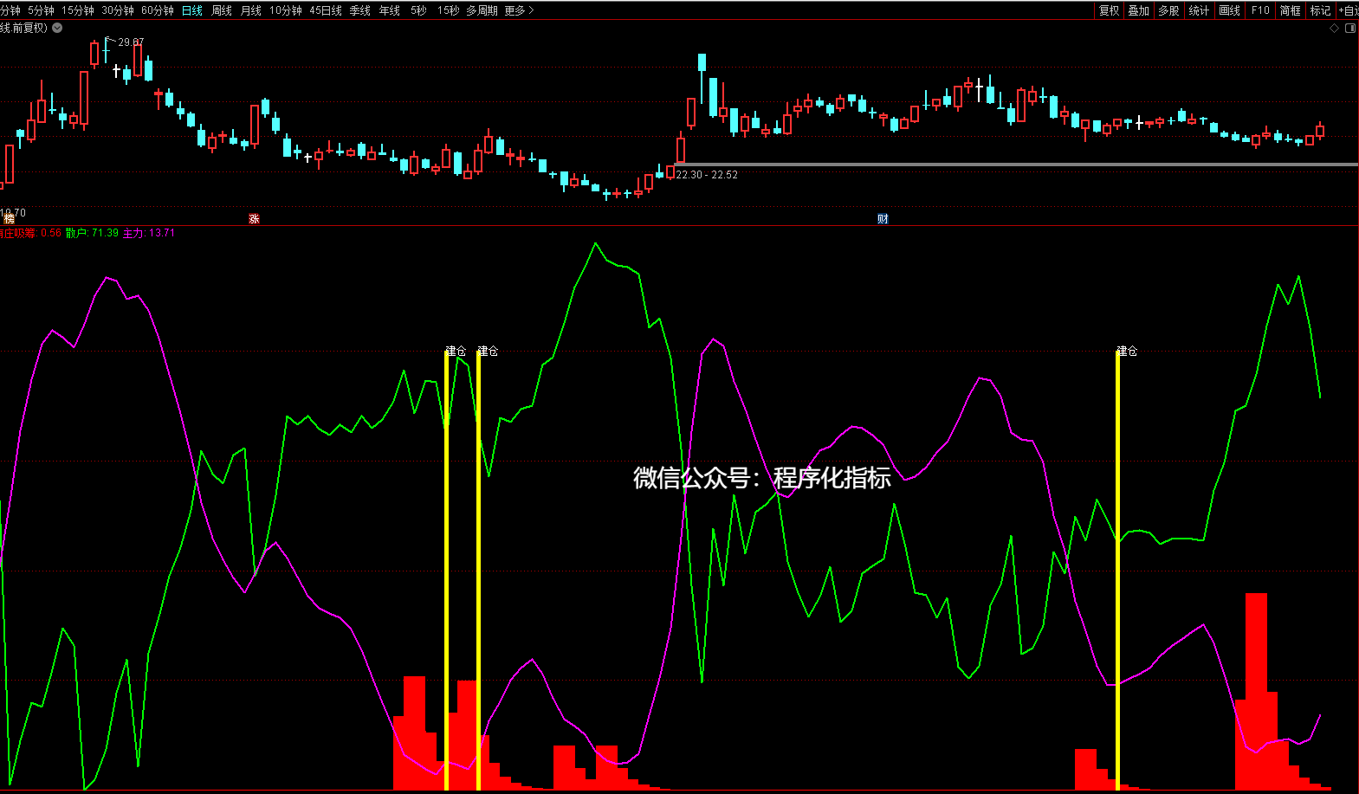Click the diamond icon in chart corner
The width and height of the screenshot is (1359, 794).
tap(1334, 29)
